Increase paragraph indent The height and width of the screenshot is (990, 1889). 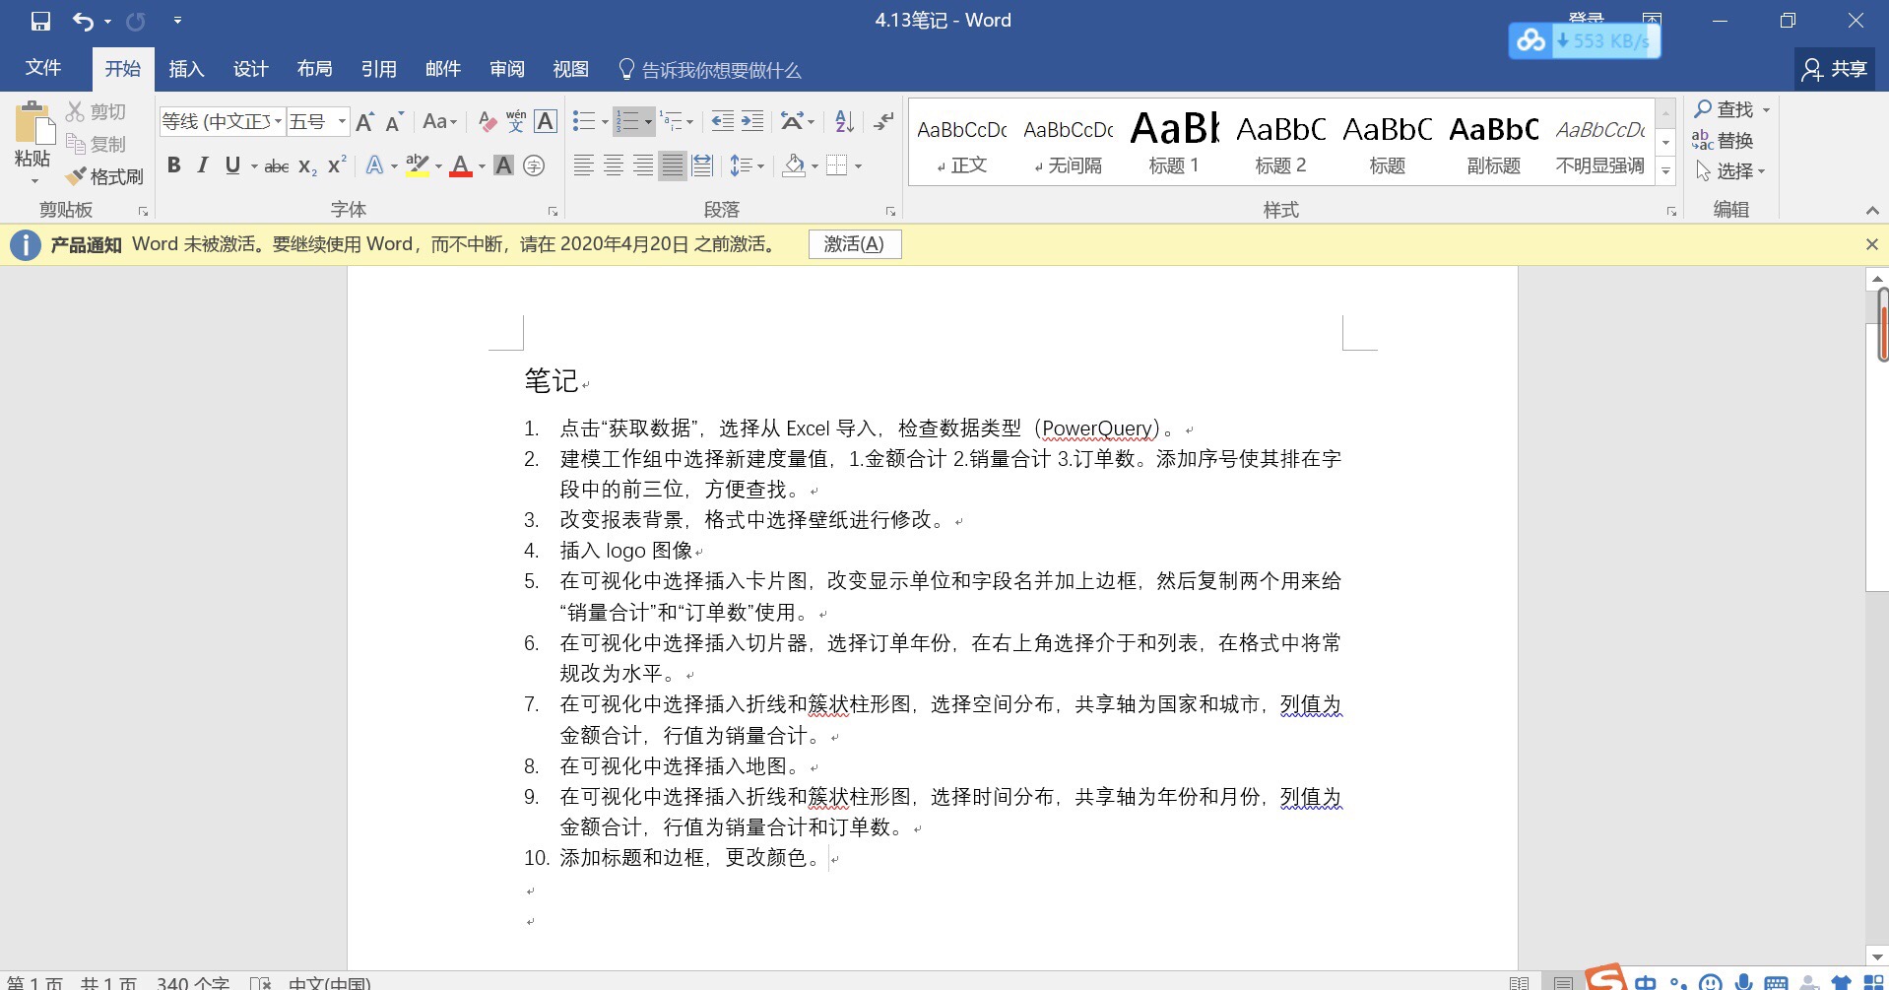click(752, 122)
